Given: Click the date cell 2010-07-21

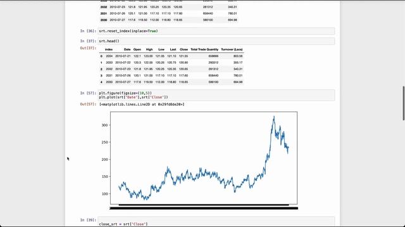Looking at the screenshot, I should (x=123, y=56).
